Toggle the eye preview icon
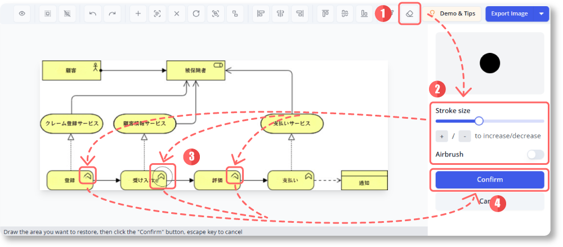The image size is (563, 247). coord(22,14)
